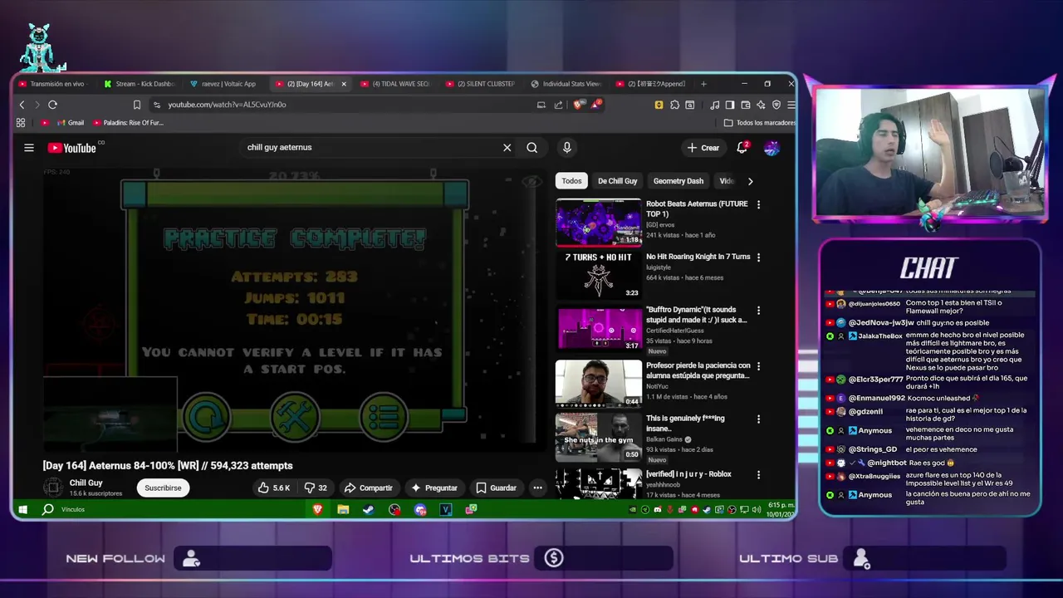Screen dimensions: 1063x598
Task: Start voice search with the microphone icon
Action: pyautogui.click(x=566, y=148)
